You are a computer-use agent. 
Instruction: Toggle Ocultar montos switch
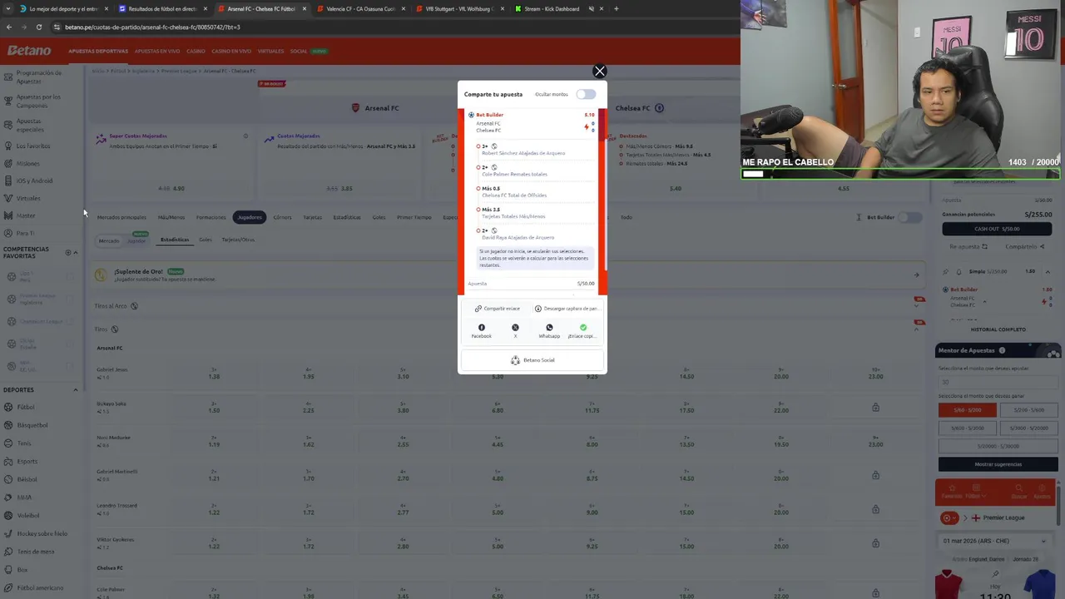pyautogui.click(x=586, y=94)
